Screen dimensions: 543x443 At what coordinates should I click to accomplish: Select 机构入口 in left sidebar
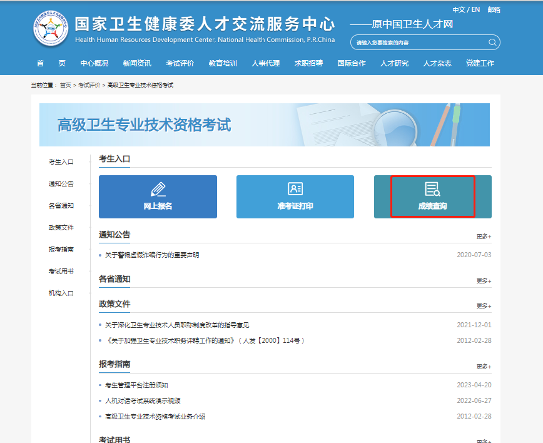click(61, 293)
